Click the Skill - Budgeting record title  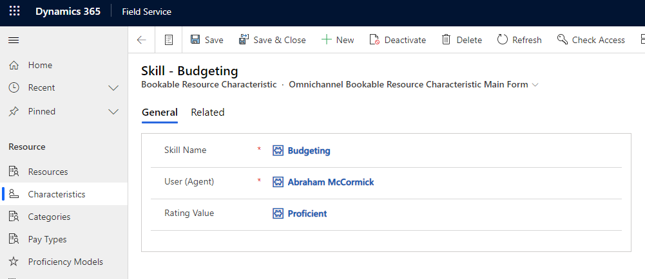click(189, 71)
